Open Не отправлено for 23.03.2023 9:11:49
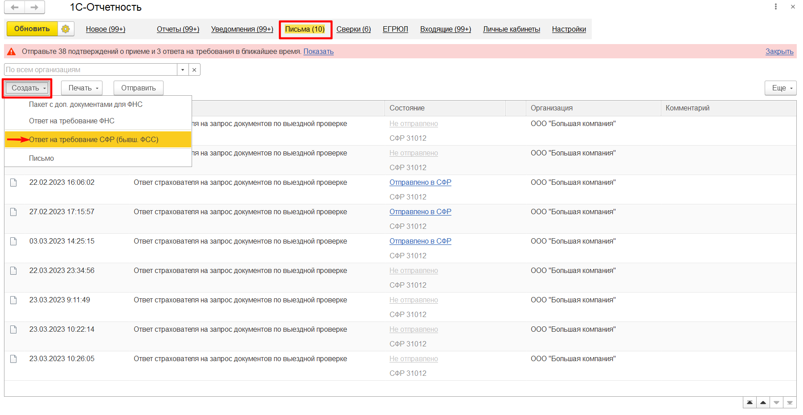The image size is (803, 415). [414, 300]
